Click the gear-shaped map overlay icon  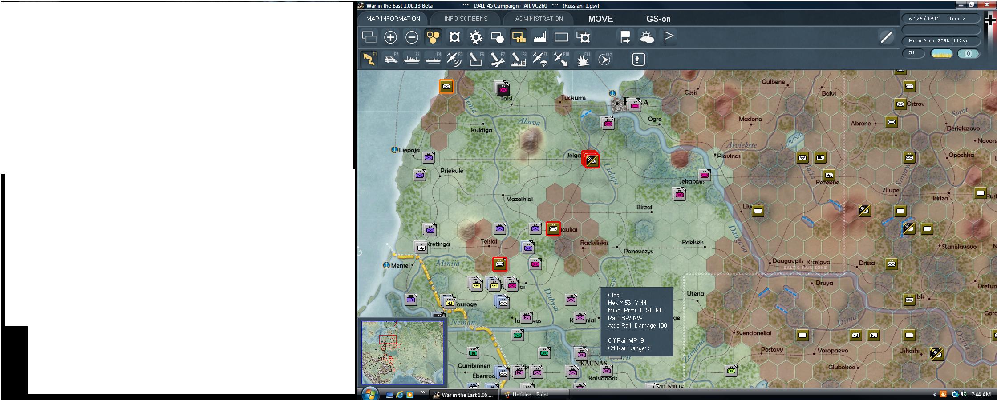pyautogui.click(x=476, y=37)
